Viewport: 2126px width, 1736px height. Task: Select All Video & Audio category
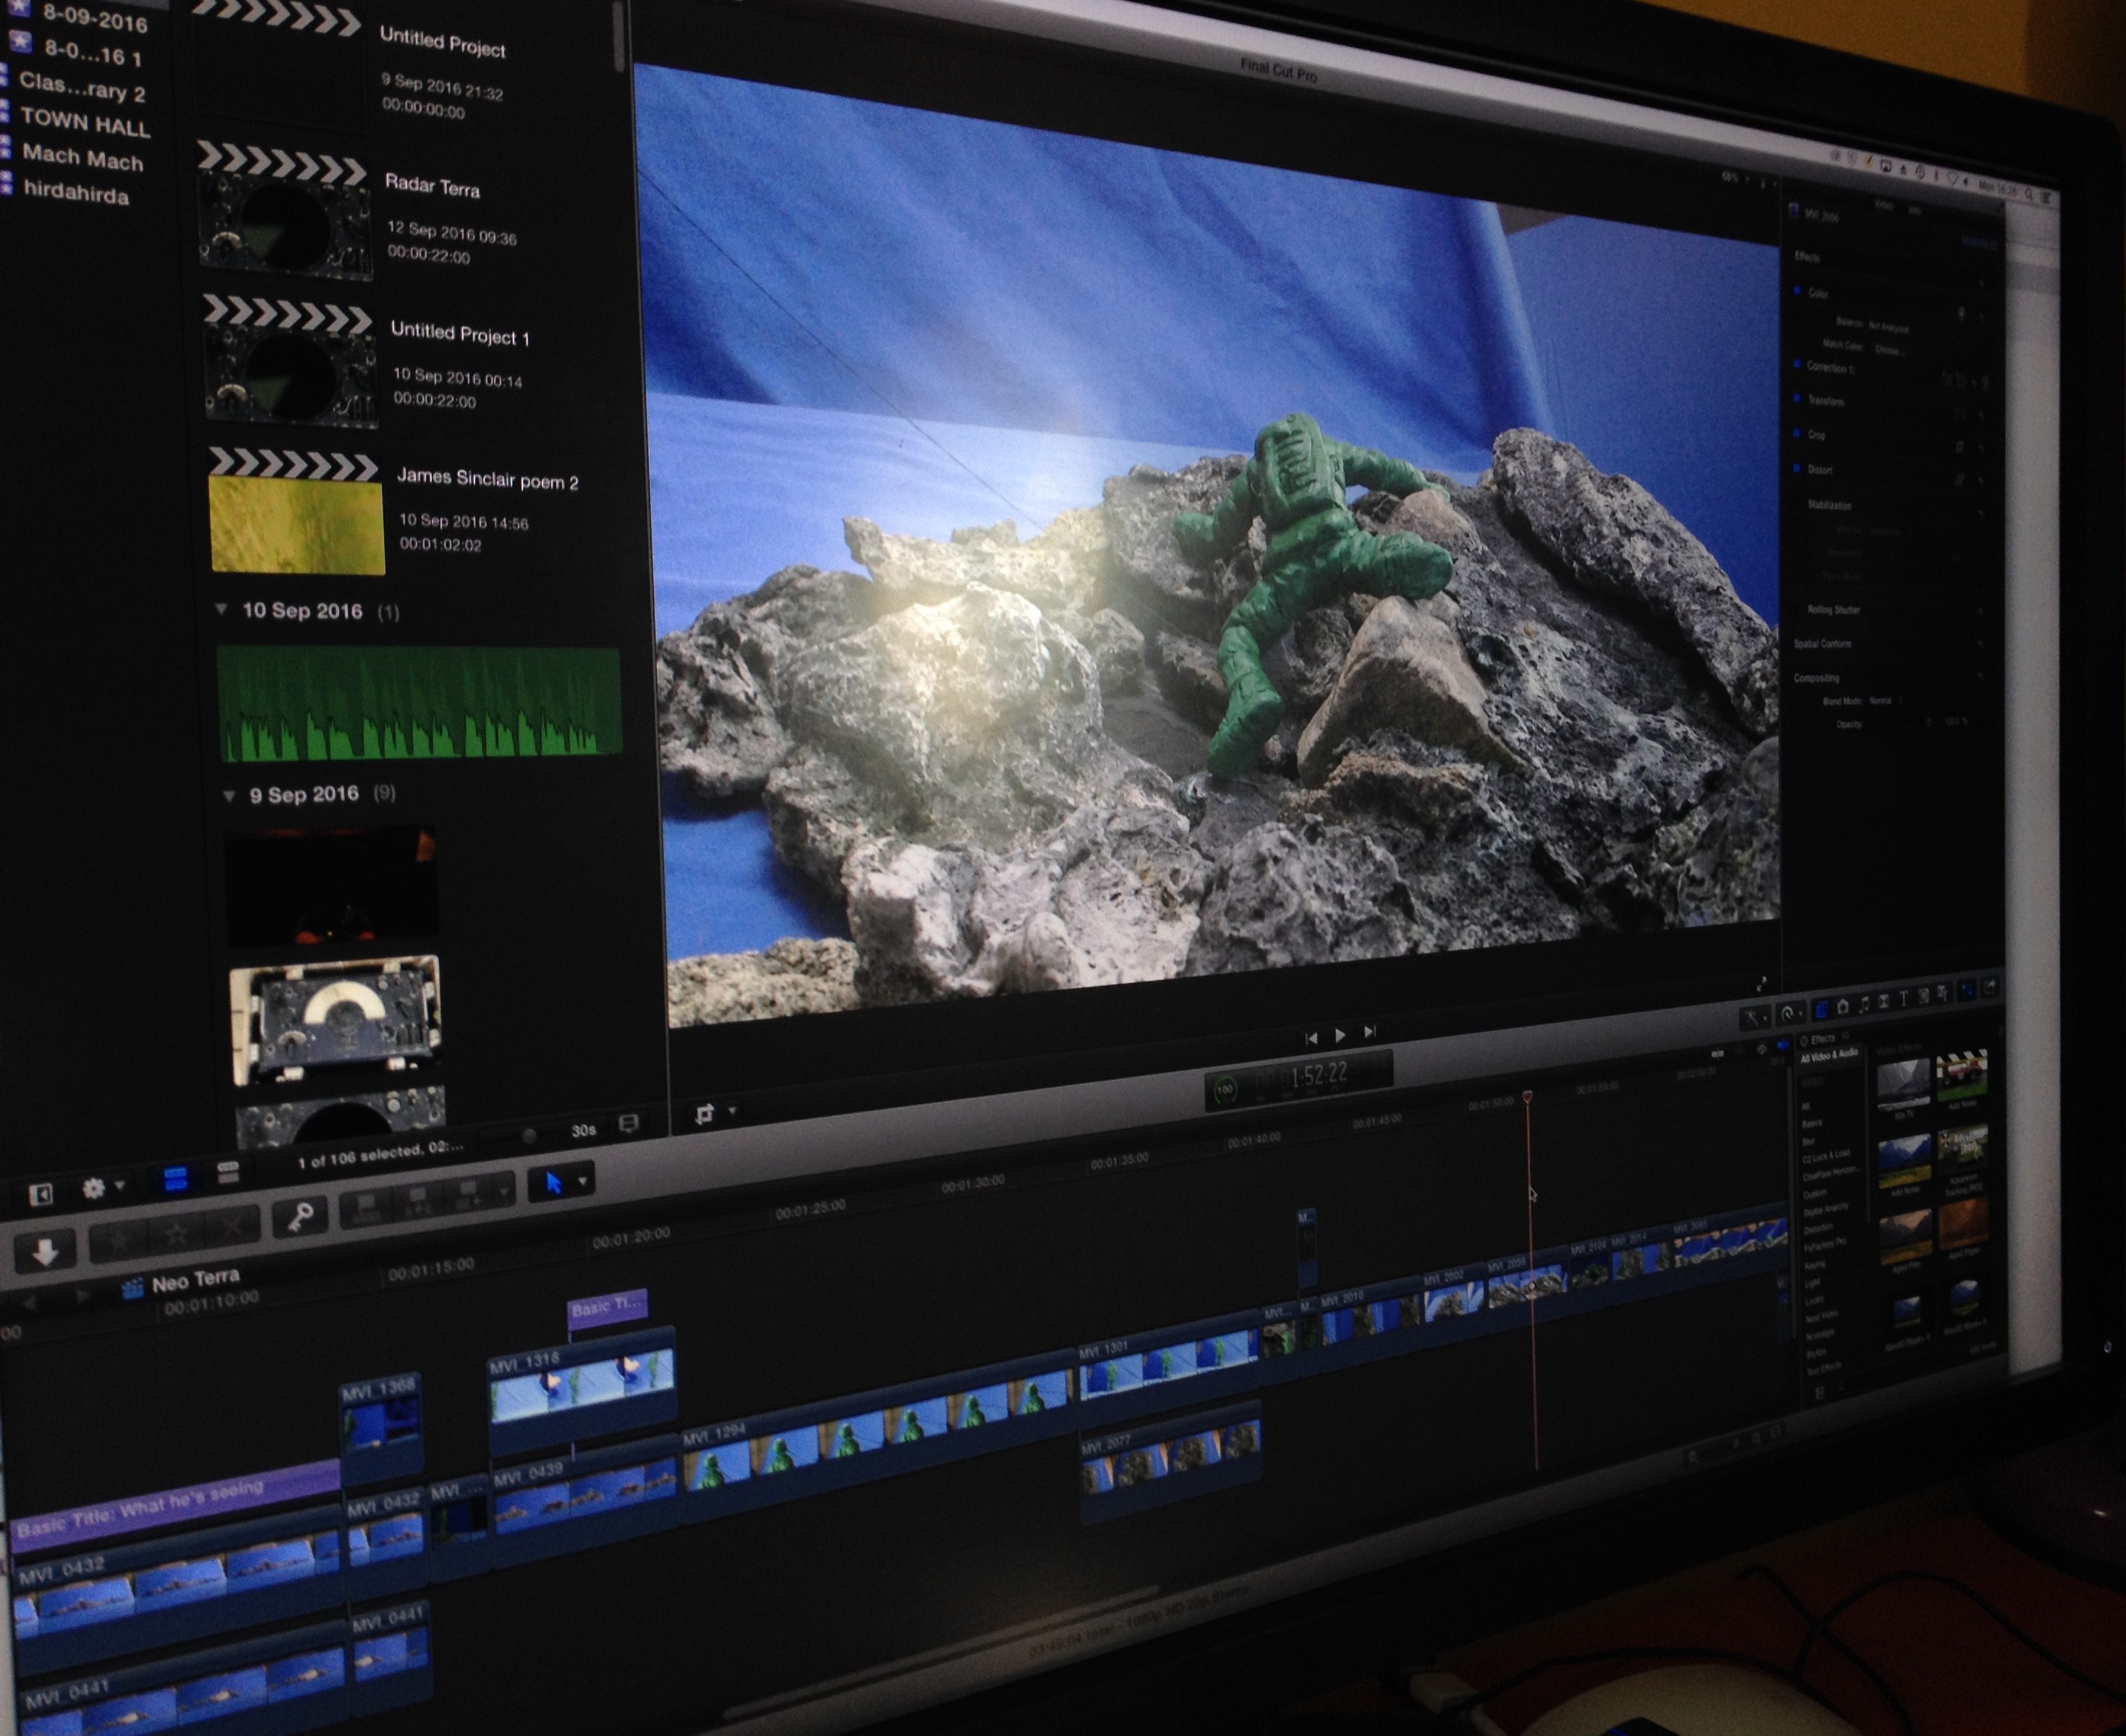[1829, 1056]
